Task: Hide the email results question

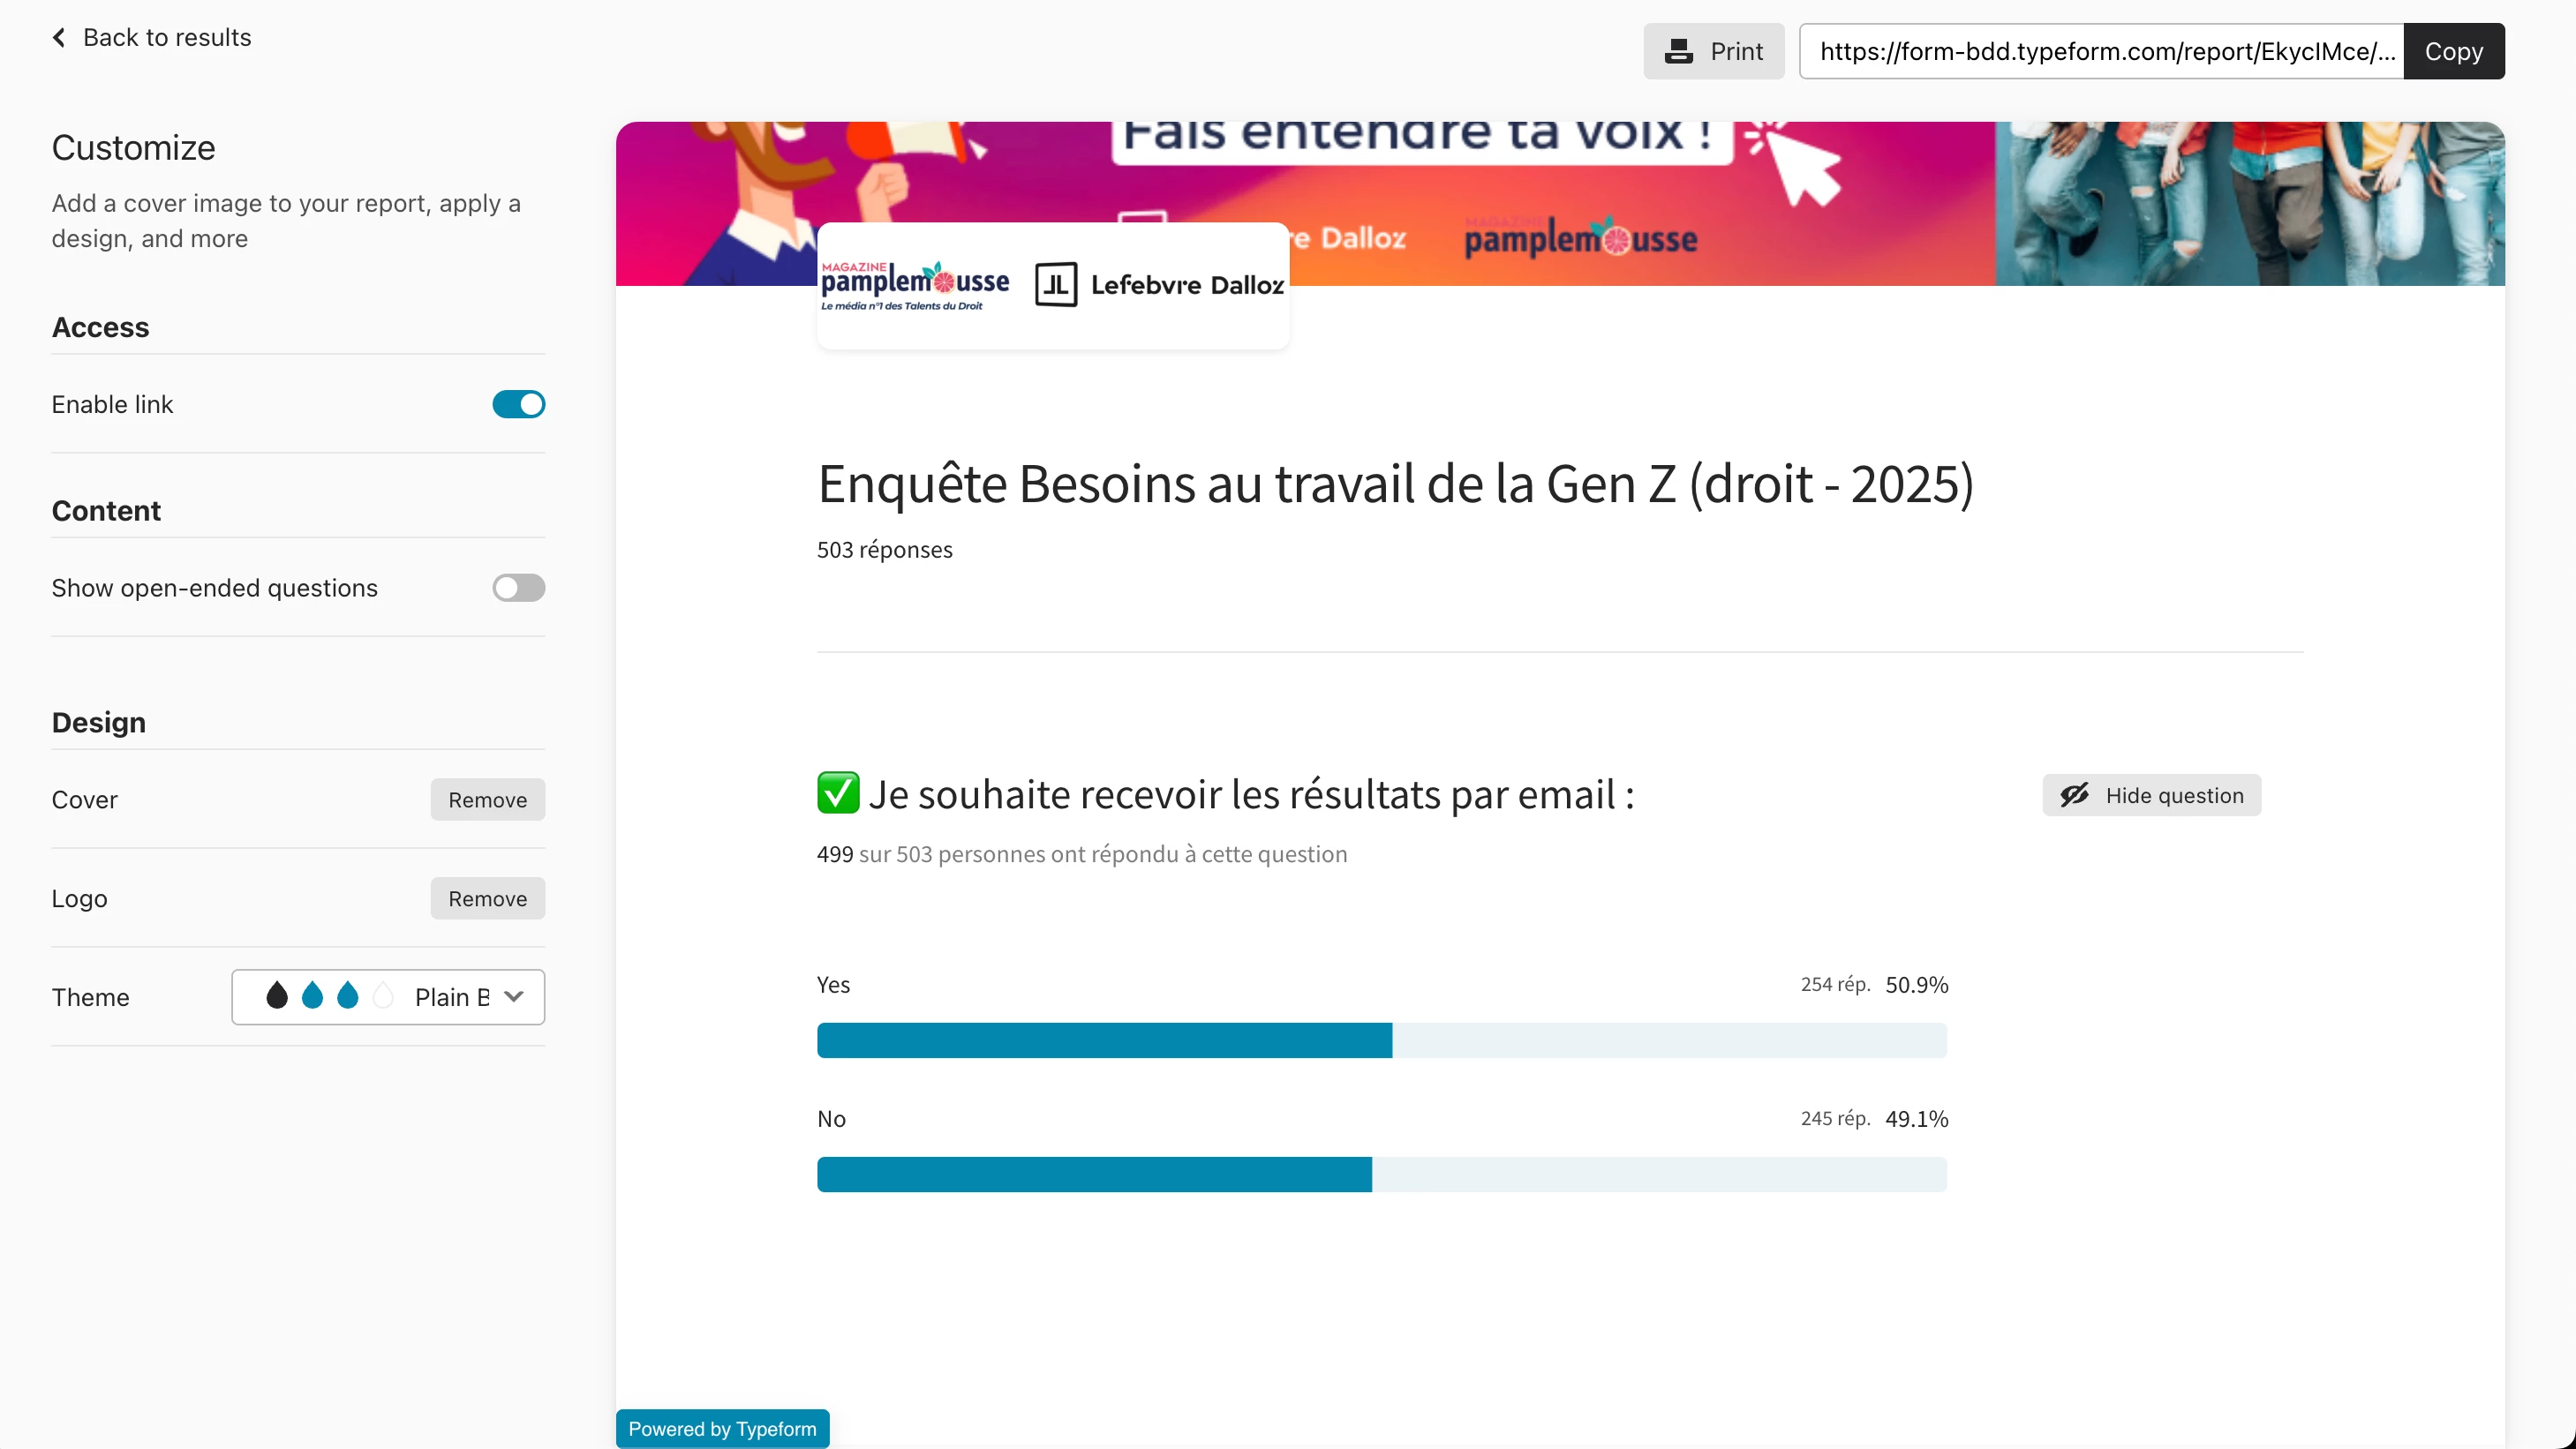Action: tap(2151, 795)
